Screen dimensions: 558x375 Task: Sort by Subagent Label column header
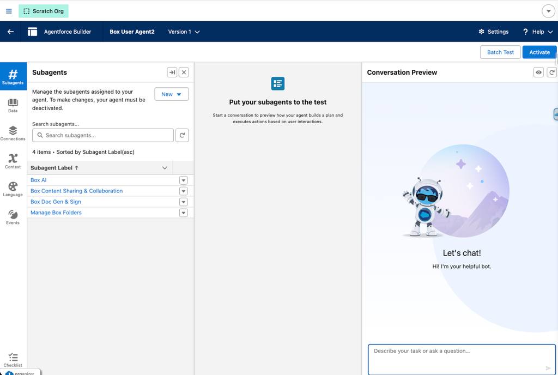[54, 167]
